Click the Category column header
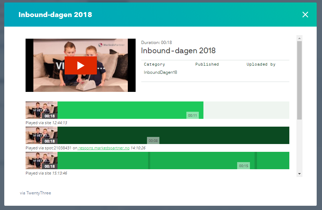322x210 pixels. click(154, 64)
